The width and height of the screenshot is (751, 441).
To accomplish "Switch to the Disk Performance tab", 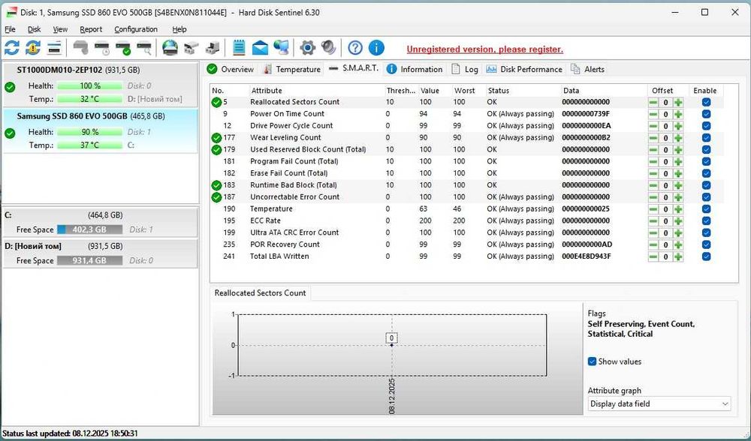I will [524, 69].
